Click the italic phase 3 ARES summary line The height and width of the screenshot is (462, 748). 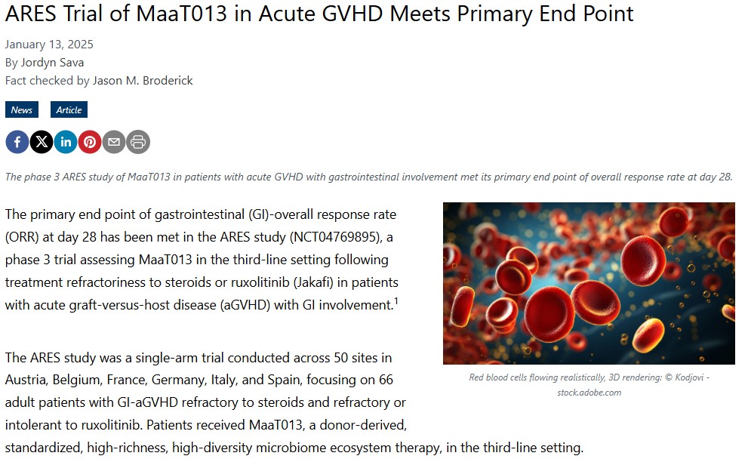click(x=368, y=177)
